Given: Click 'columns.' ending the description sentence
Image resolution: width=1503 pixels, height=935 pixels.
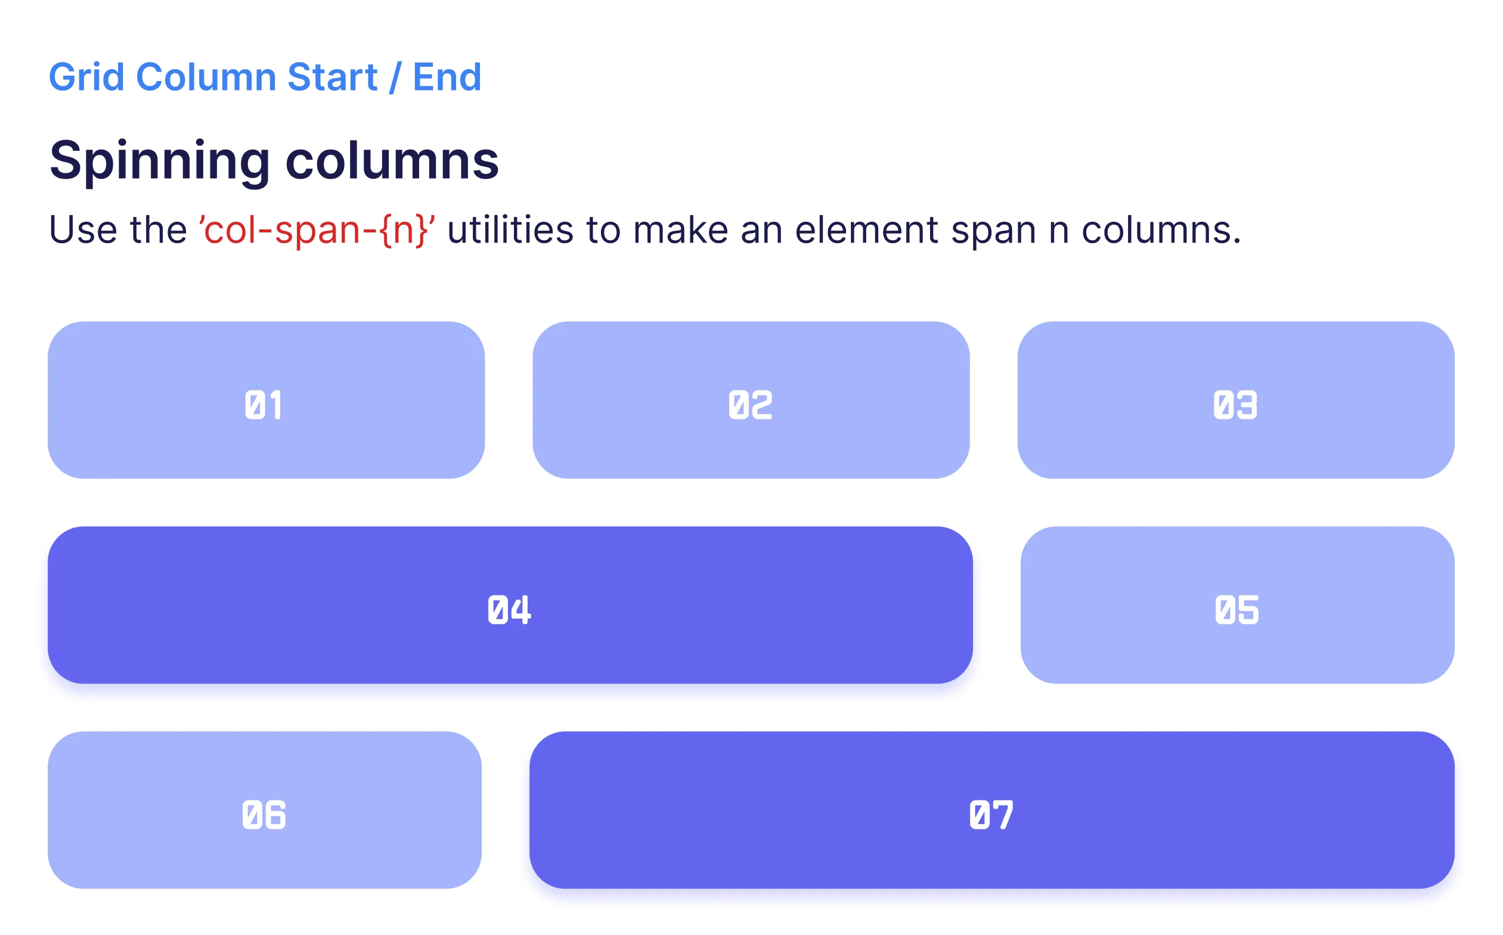Looking at the screenshot, I should coord(1161,230).
